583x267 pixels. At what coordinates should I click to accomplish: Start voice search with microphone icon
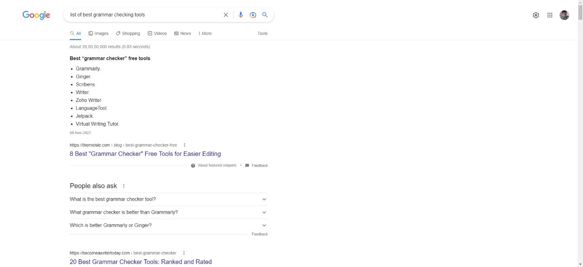coord(240,15)
